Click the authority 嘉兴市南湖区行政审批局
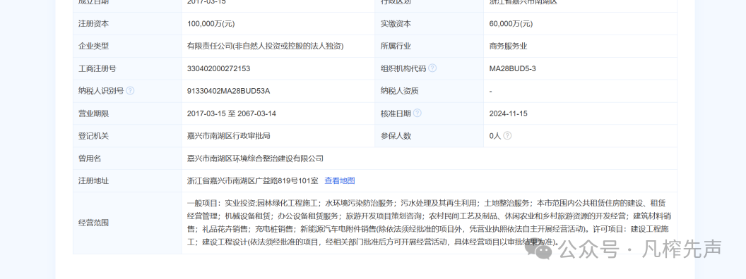 (228, 136)
